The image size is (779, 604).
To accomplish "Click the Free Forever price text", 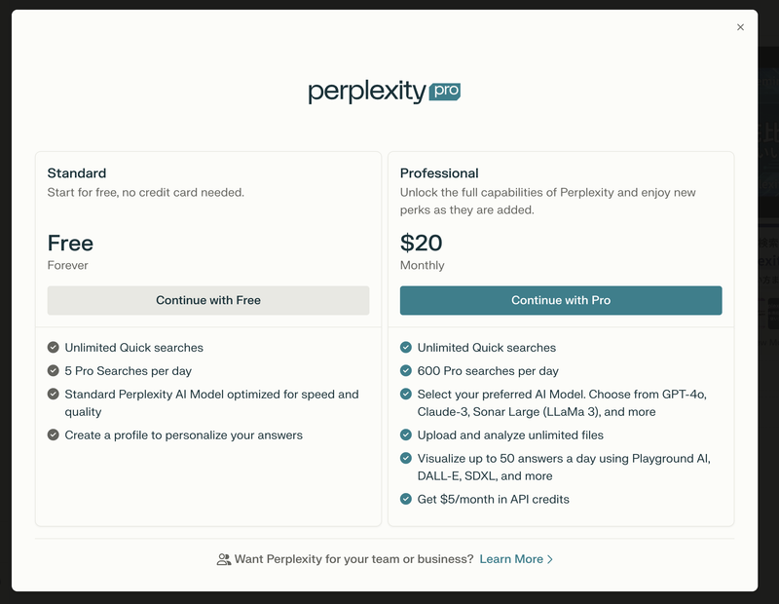I will pos(70,244).
